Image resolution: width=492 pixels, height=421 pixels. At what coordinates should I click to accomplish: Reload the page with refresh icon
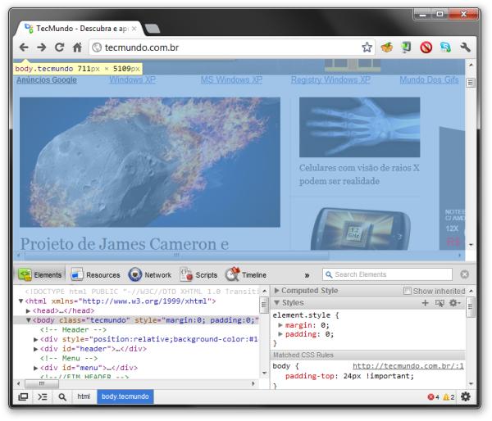tap(59, 48)
